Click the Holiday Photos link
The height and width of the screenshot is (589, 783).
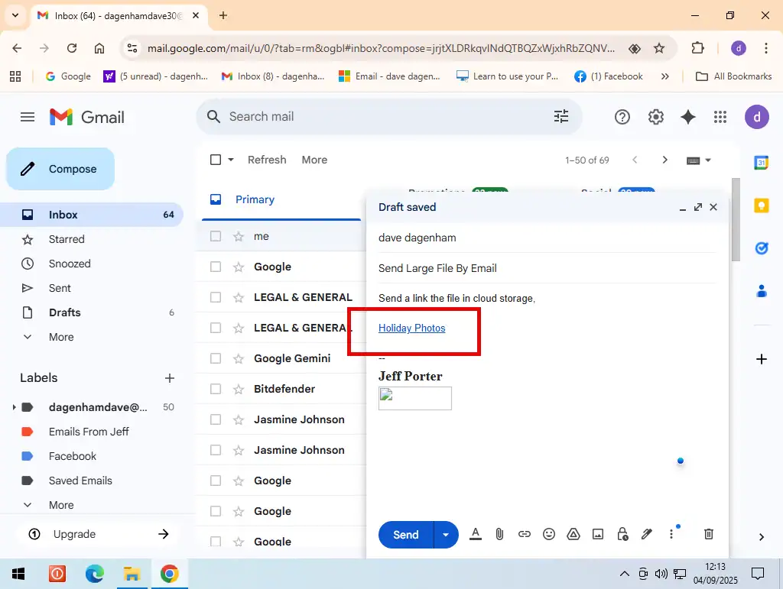pos(411,328)
